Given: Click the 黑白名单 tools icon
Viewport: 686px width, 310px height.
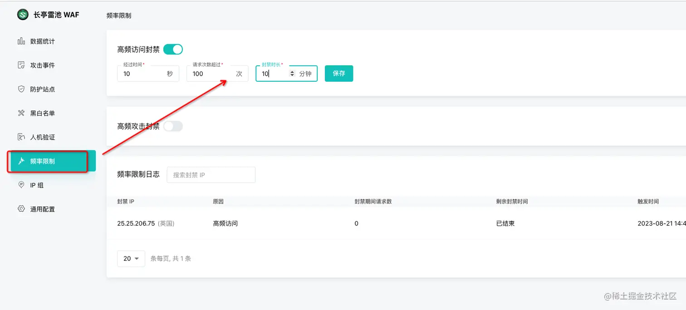Looking at the screenshot, I should [21, 113].
